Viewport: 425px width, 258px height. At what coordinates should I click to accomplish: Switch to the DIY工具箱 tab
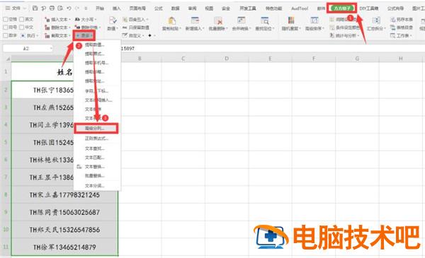click(369, 8)
